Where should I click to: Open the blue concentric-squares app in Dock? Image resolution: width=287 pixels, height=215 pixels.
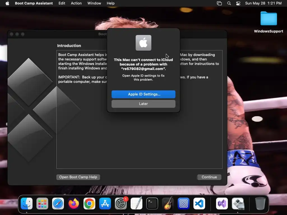184,204
